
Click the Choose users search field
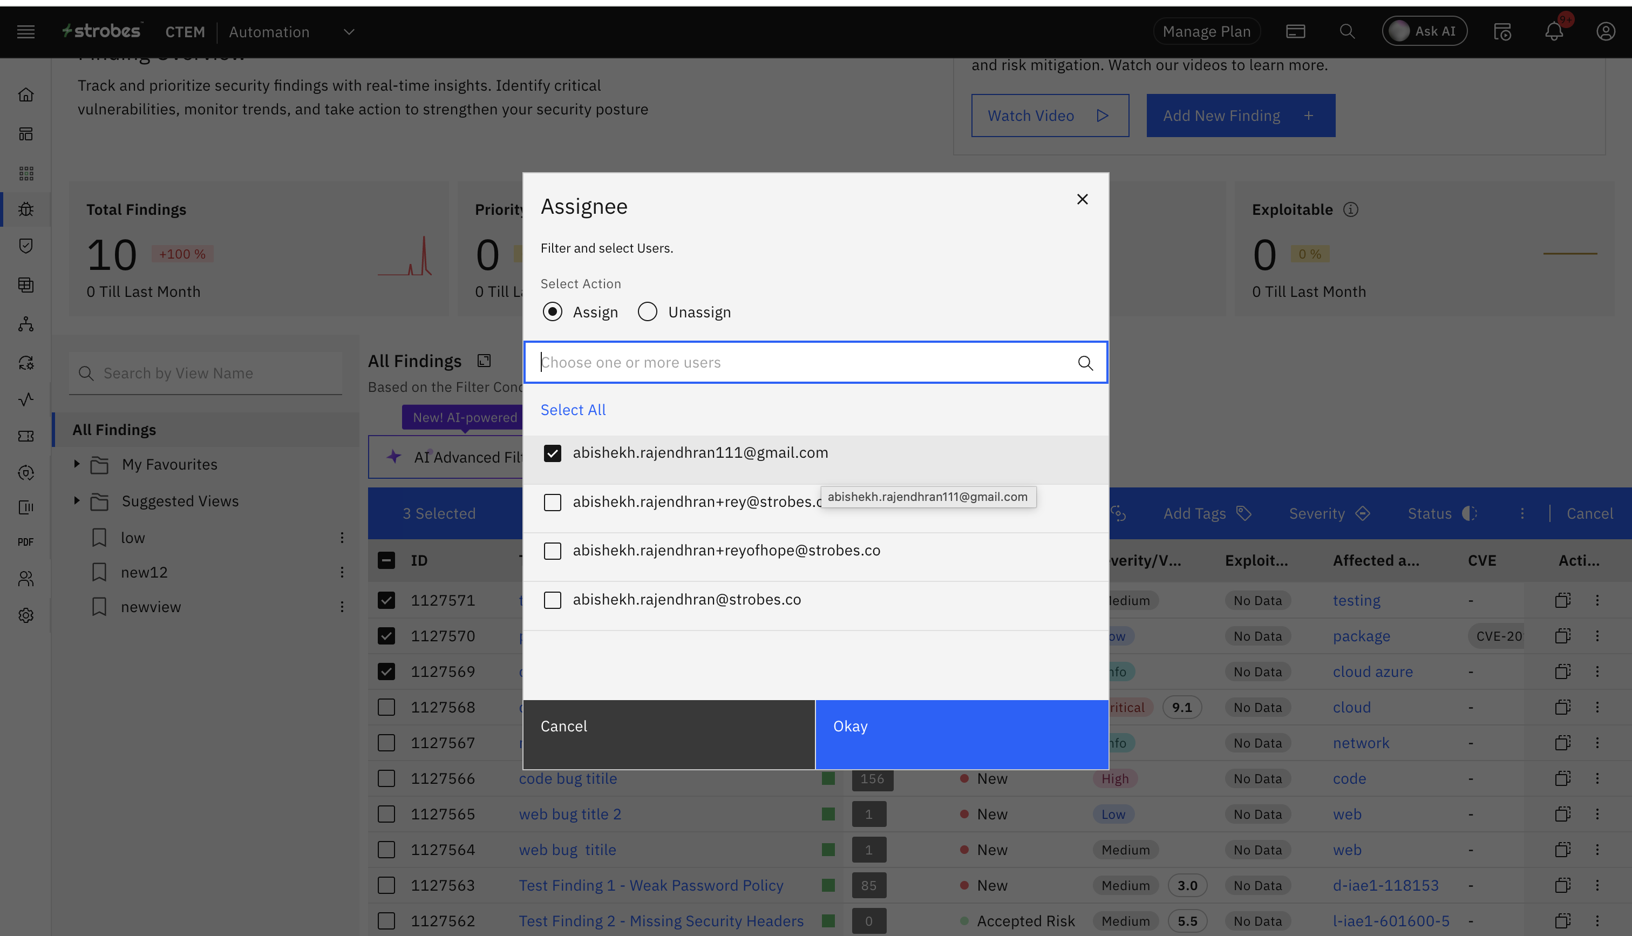tap(803, 363)
